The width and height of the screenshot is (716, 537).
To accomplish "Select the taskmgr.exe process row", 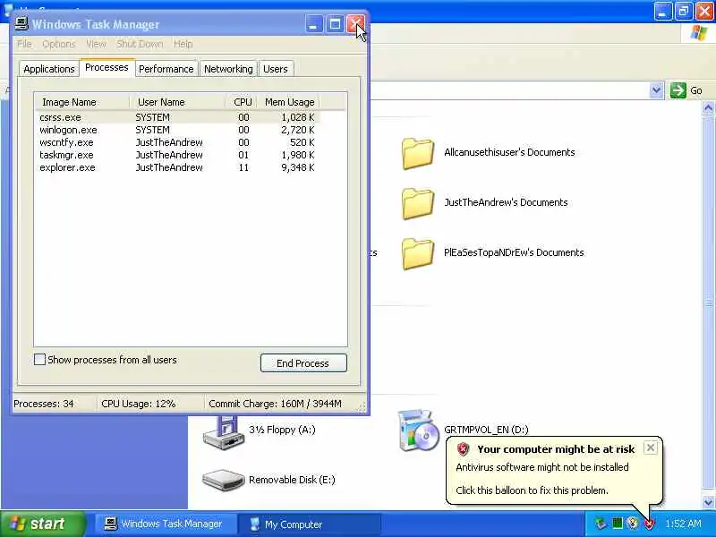I will [x=177, y=155].
